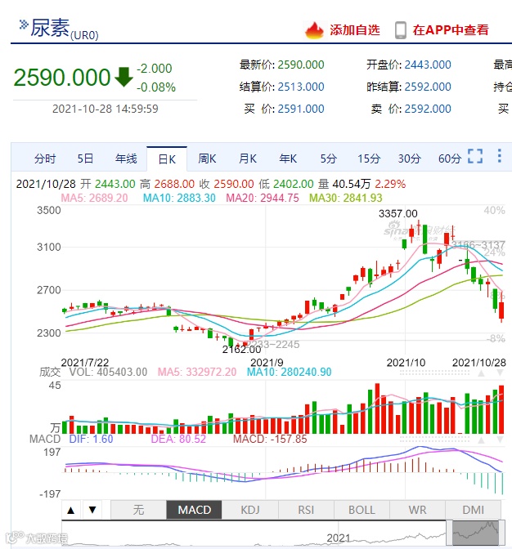Click the -0.08% change percentage
This screenshot has width=512, height=549.
pos(156,87)
